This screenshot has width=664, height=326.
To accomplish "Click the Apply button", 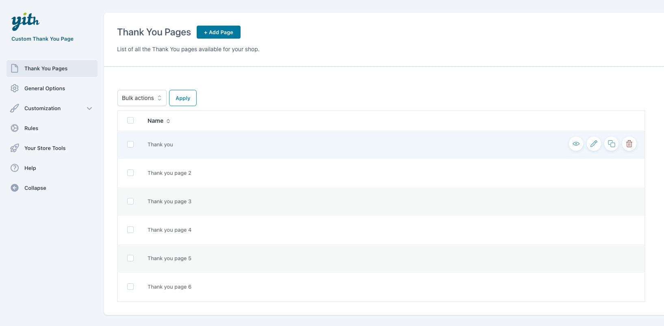I will click(182, 98).
